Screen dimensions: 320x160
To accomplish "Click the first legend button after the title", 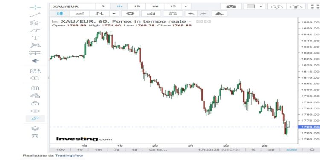I will [199, 21].
